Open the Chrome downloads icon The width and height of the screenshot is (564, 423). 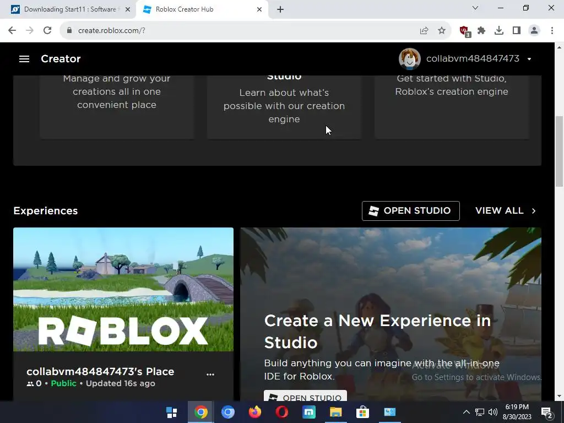tap(499, 31)
